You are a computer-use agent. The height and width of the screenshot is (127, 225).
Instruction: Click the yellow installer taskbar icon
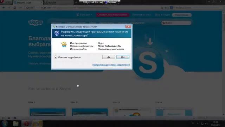point(37,124)
